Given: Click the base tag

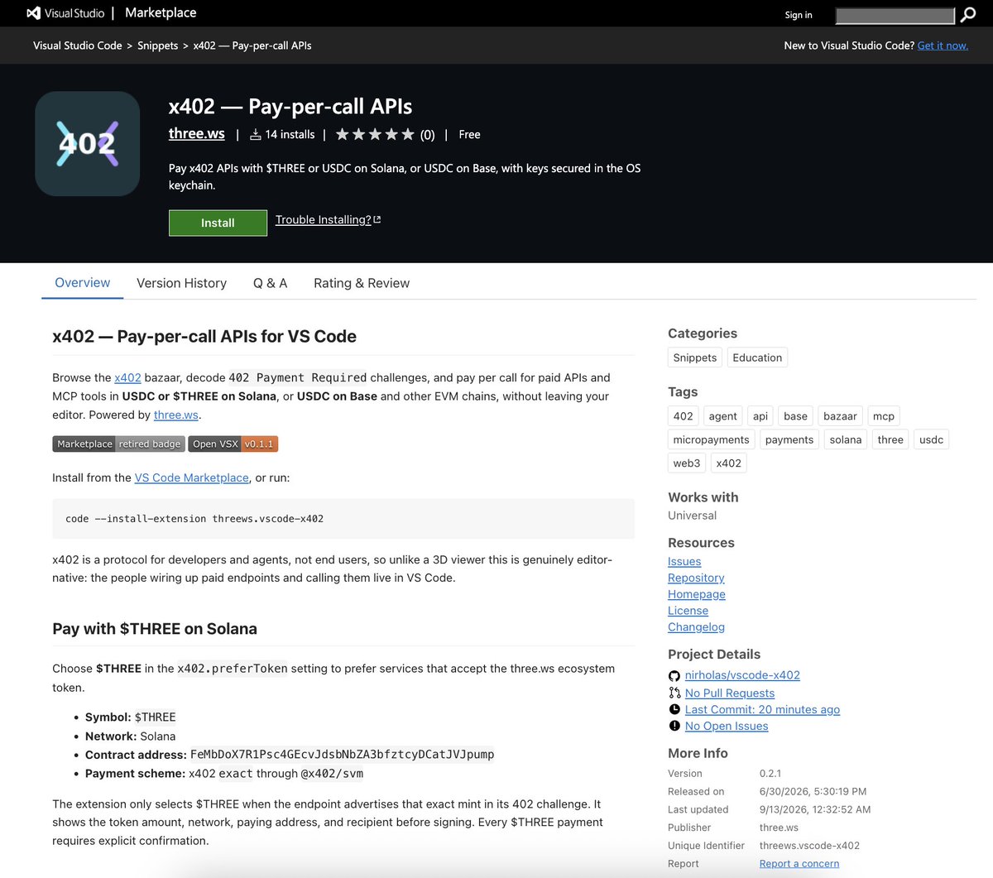Looking at the screenshot, I should (795, 416).
